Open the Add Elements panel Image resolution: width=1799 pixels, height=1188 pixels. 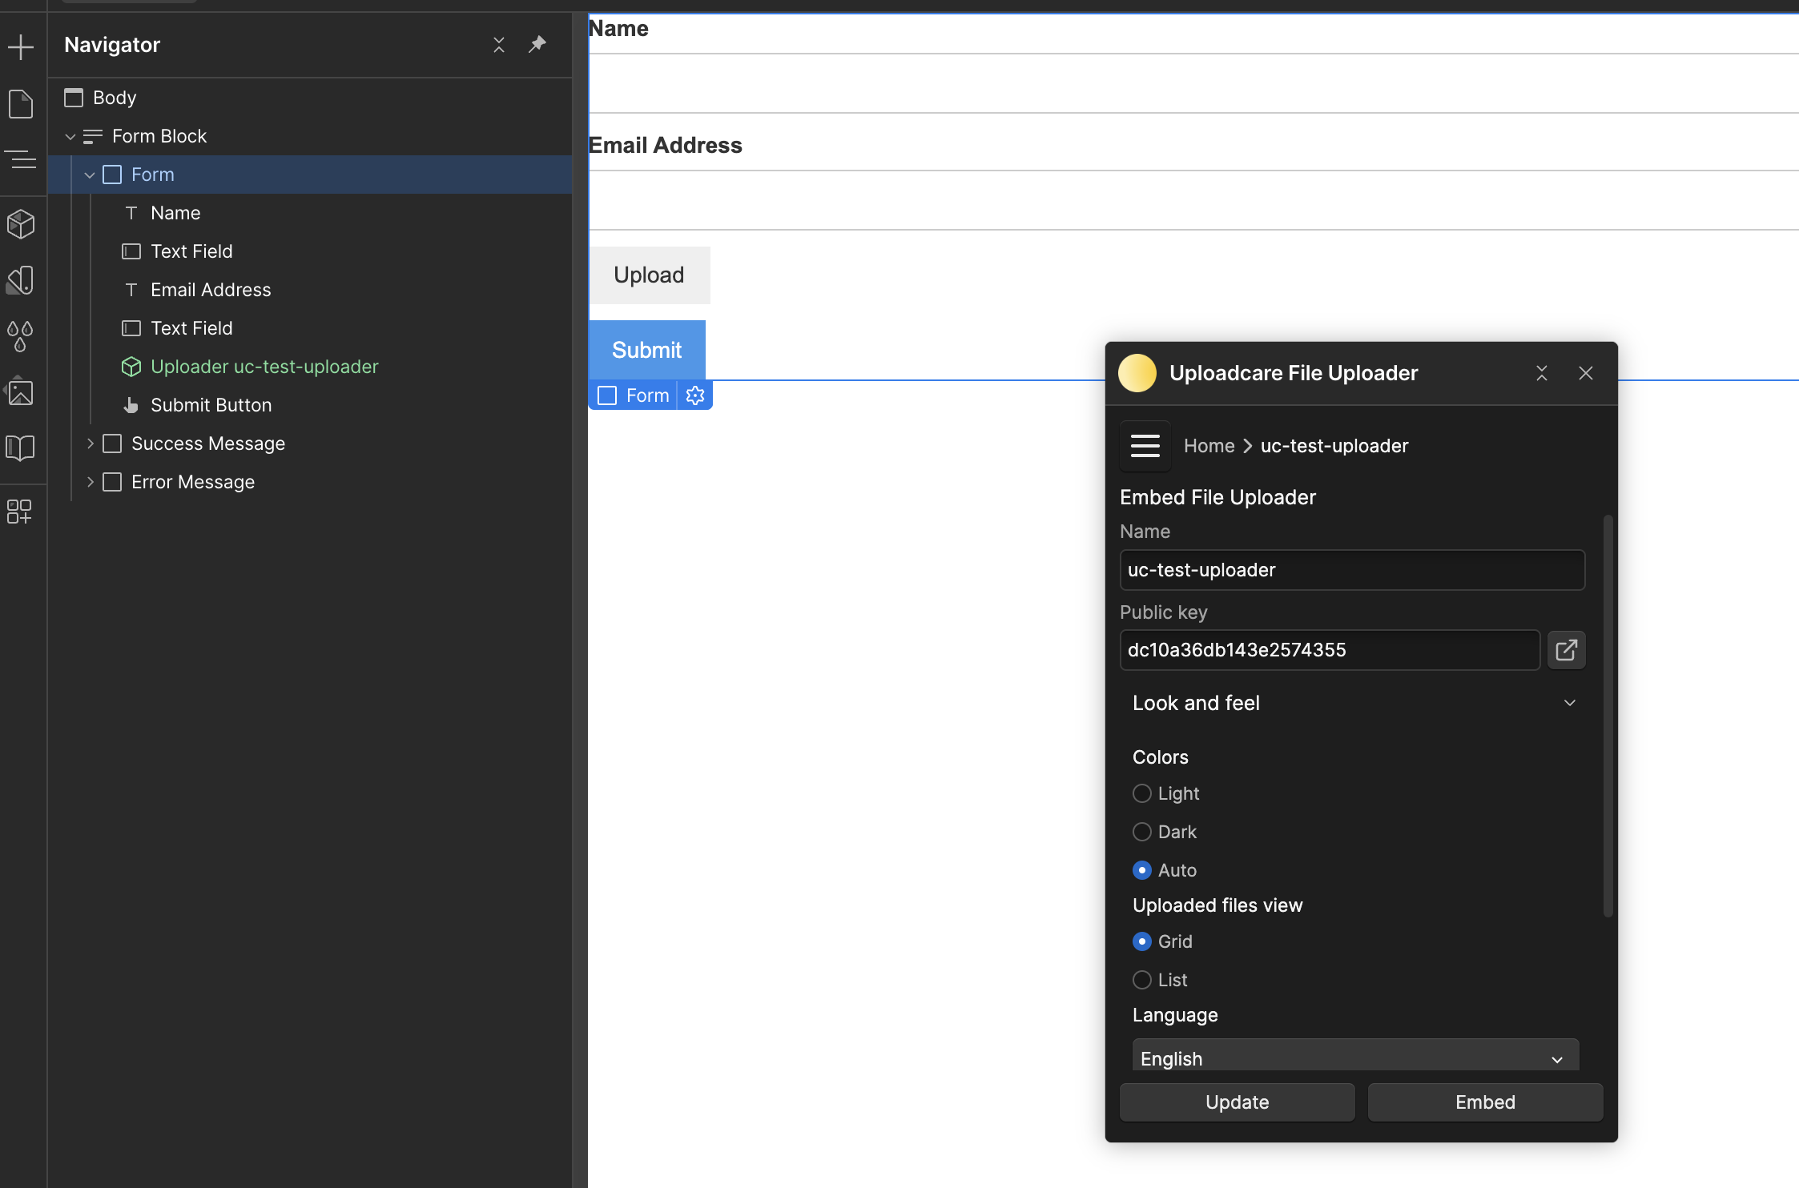pyautogui.click(x=21, y=46)
